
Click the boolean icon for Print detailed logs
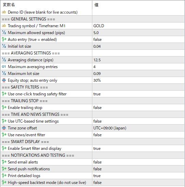(4, 175)
